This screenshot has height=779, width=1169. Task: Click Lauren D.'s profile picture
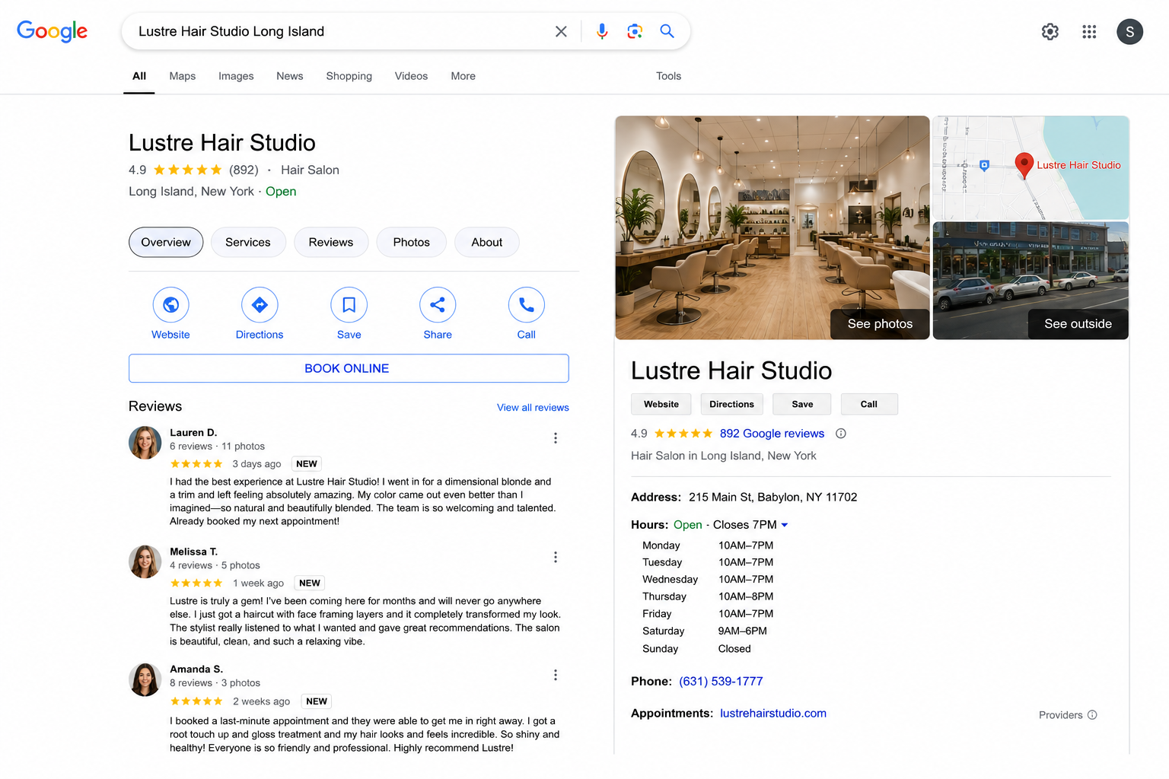pos(145,443)
